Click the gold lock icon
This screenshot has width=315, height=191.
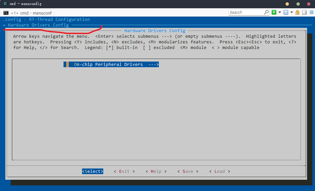point(297,12)
